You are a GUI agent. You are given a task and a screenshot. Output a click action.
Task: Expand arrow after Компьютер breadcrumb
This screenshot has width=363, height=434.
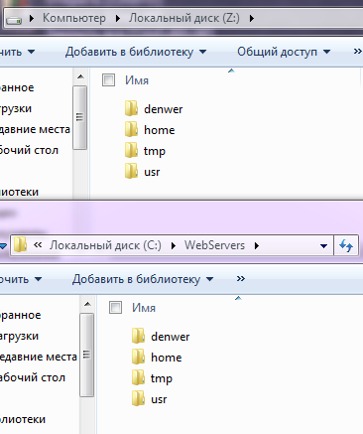pos(118,18)
